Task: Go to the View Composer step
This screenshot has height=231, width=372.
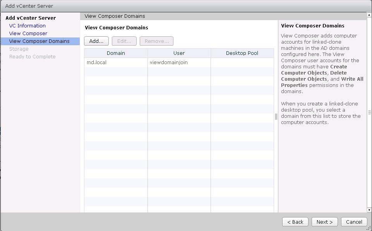Action: point(28,34)
